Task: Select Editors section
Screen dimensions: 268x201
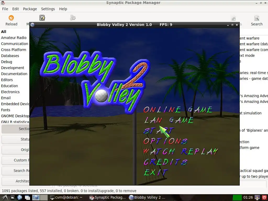Action: [x=7, y=80]
